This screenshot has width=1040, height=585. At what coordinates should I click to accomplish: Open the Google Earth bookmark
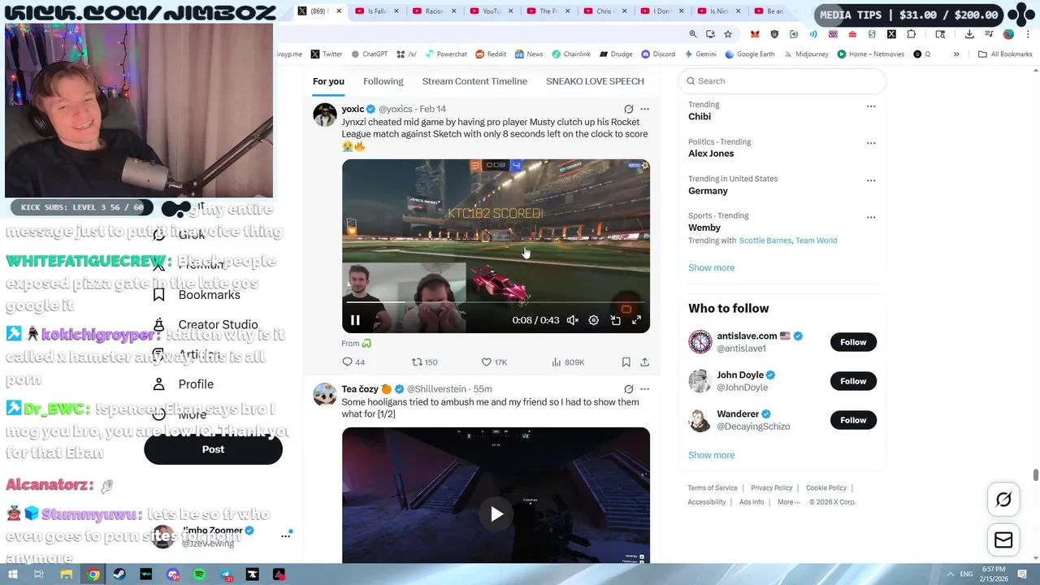pos(750,54)
